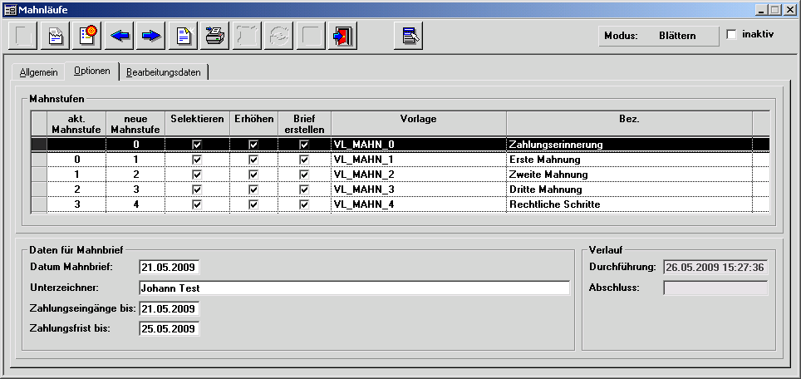The width and height of the screenshot is (801, 379).
Task: Click the Bez. column header
Action: coord(628,120)
